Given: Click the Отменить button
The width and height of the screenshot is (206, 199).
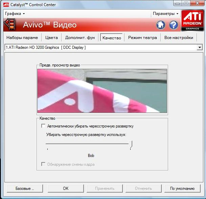Looking at the screenshot, I should coord(143,188).
